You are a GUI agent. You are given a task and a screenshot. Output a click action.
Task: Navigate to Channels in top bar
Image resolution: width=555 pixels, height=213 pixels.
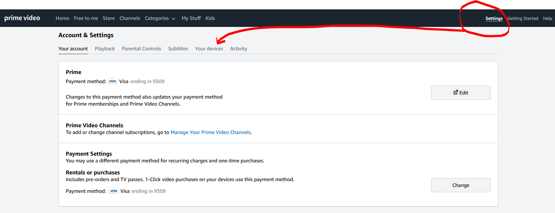(x=130, y=18)
